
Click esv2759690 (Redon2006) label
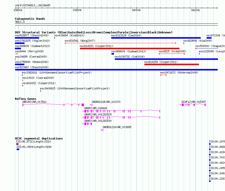(32, 62)
